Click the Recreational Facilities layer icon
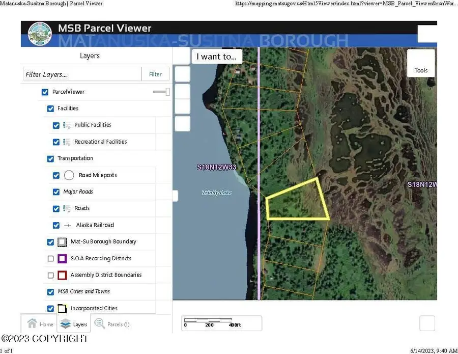The width and height of the screenshot is (458, 354). [x=67, y=142]
